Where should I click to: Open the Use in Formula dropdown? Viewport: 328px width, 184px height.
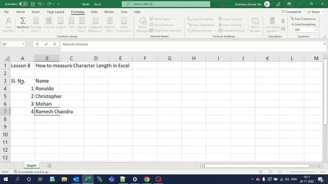click(x=162, y=25)
